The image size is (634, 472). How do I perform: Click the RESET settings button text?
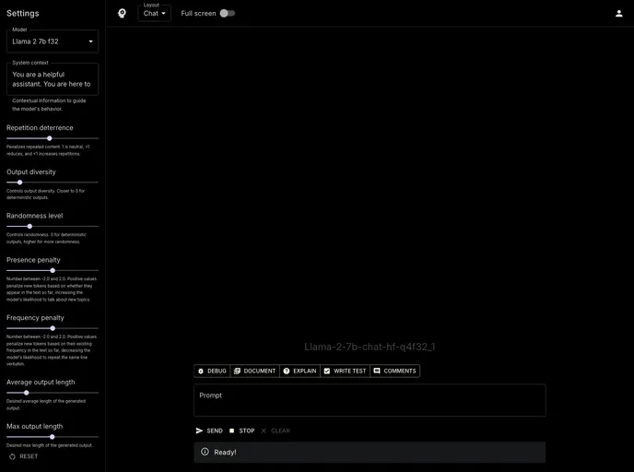point(29,456)
